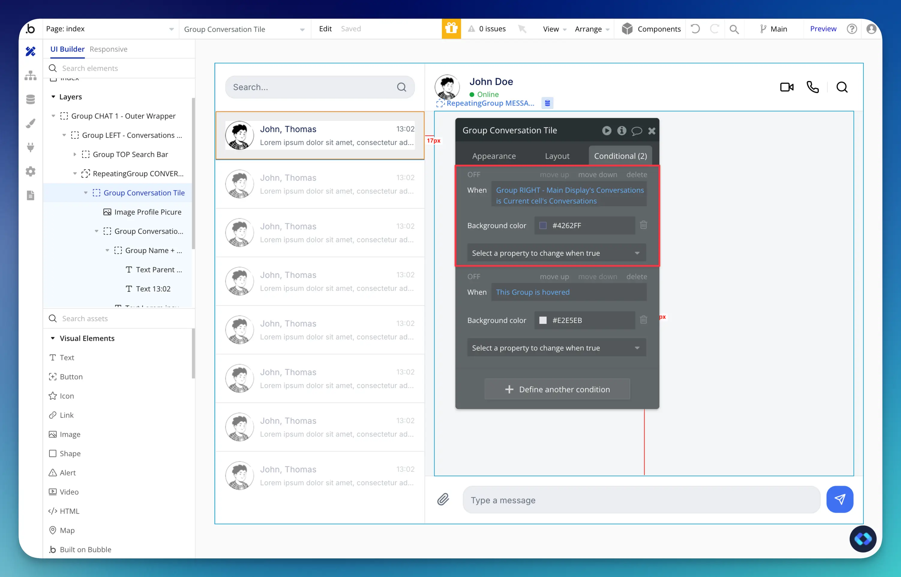The width and height of the screenshot is (901, 577).
Task: Open the property dropdown under hovered condition
Action: [556, 348]
